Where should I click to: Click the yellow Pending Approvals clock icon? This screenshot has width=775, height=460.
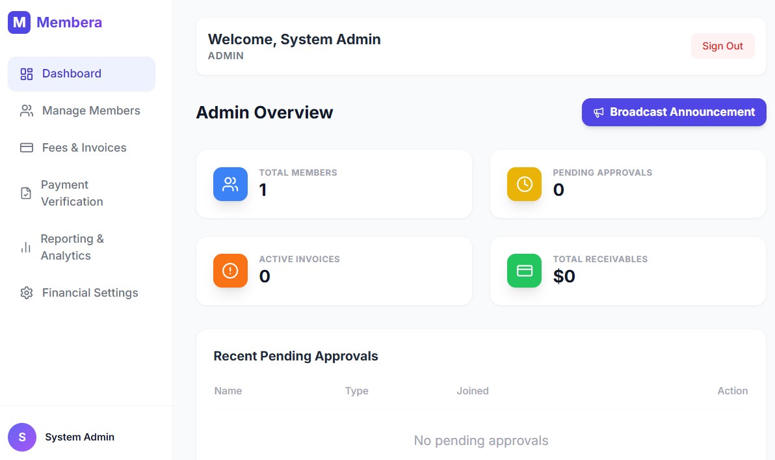pyautogui.click(x=524, y=184)
